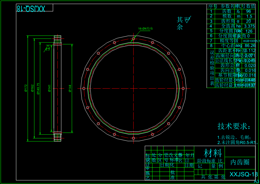The width and height of the screenshot is (260, 184).
Task: Select the mirrored XXJSQ-18 label at top-left
Action: [31, 9]
